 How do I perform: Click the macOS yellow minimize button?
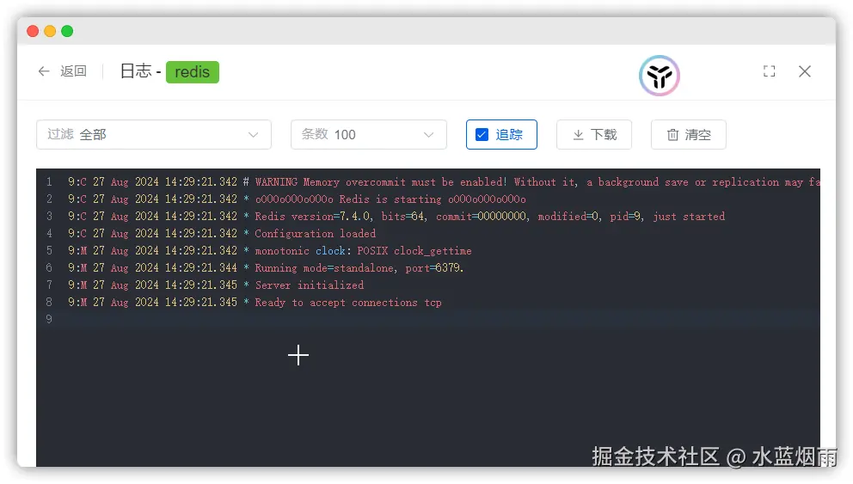(x=50, y=31)
